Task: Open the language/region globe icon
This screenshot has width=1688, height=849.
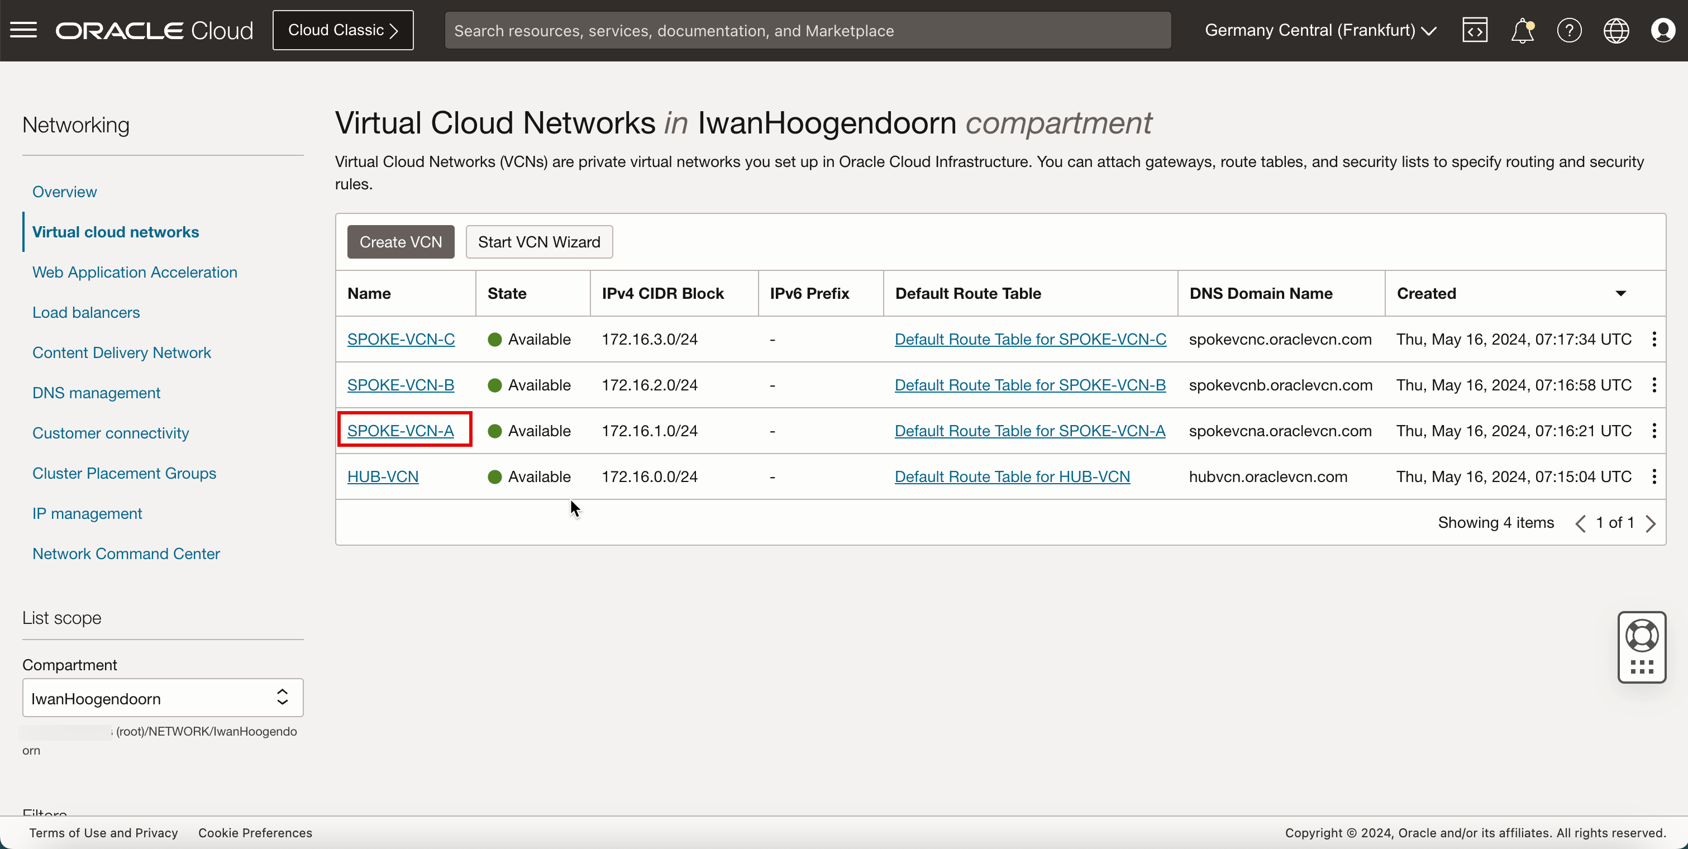Action: pyautogui.click(x=1617, y=30)
